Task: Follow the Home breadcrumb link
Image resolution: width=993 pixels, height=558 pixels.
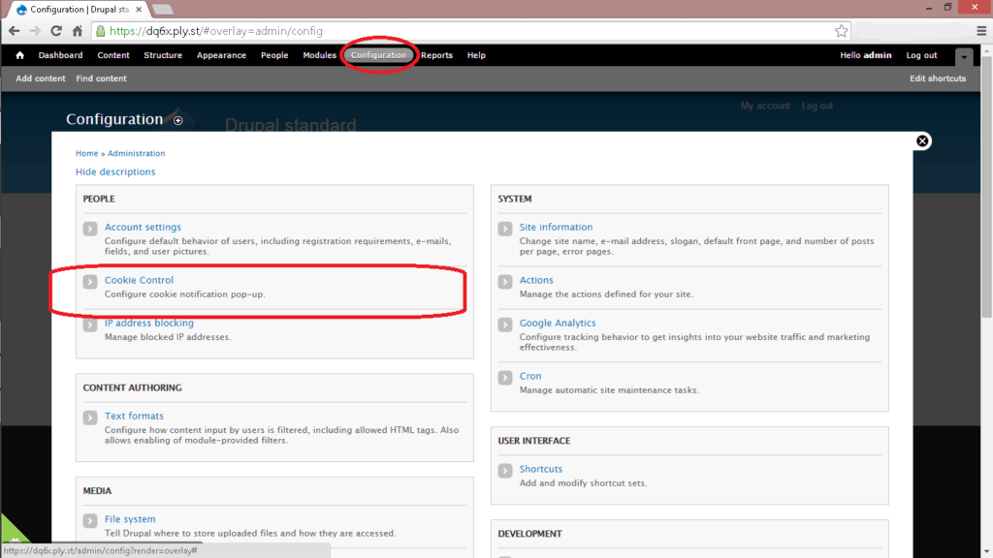Action: tap(86, 153)
